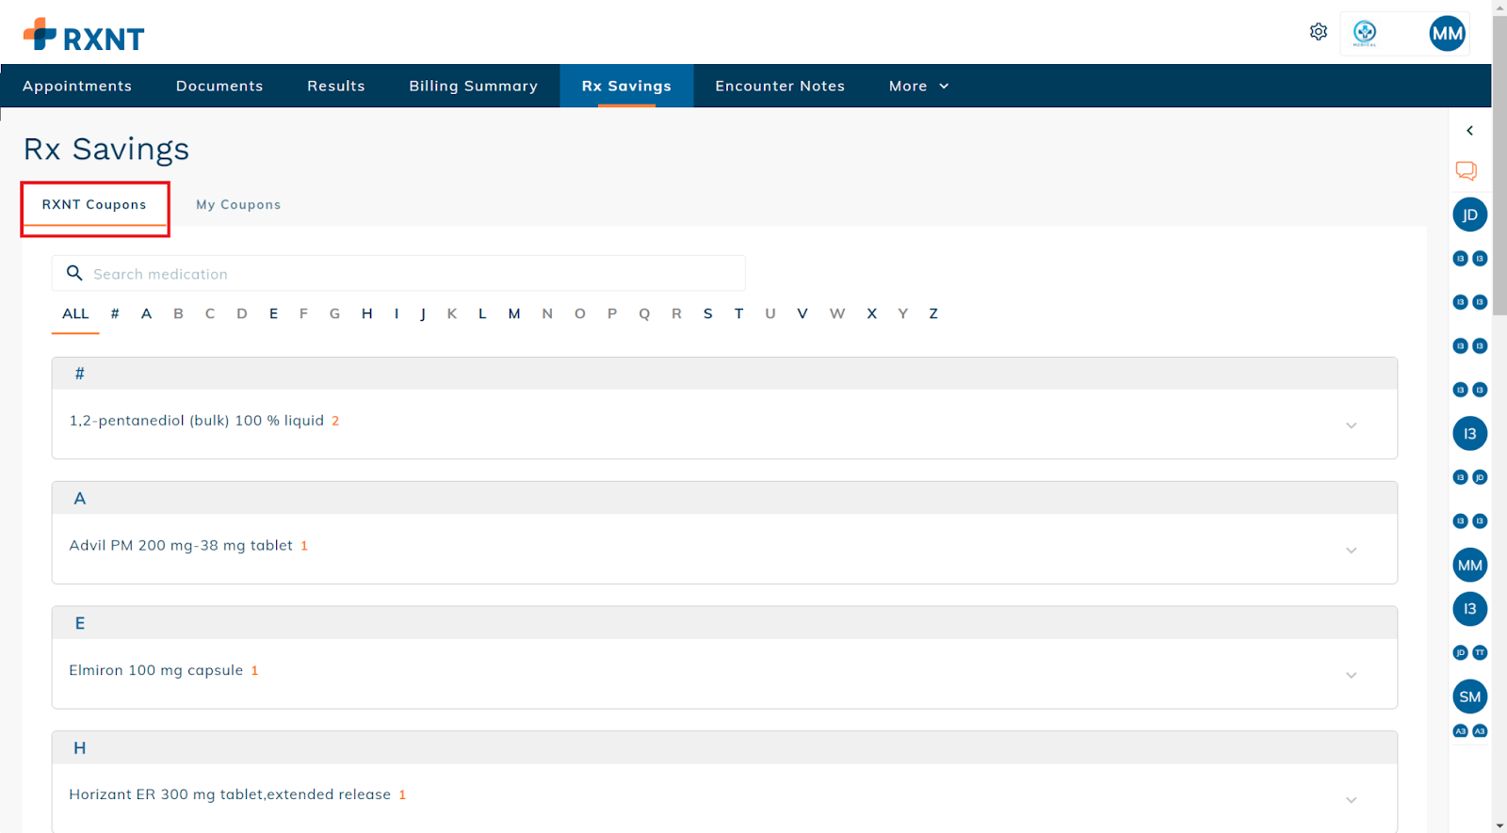
Task: Filter medications by letter X
Action: coord(872,313)
